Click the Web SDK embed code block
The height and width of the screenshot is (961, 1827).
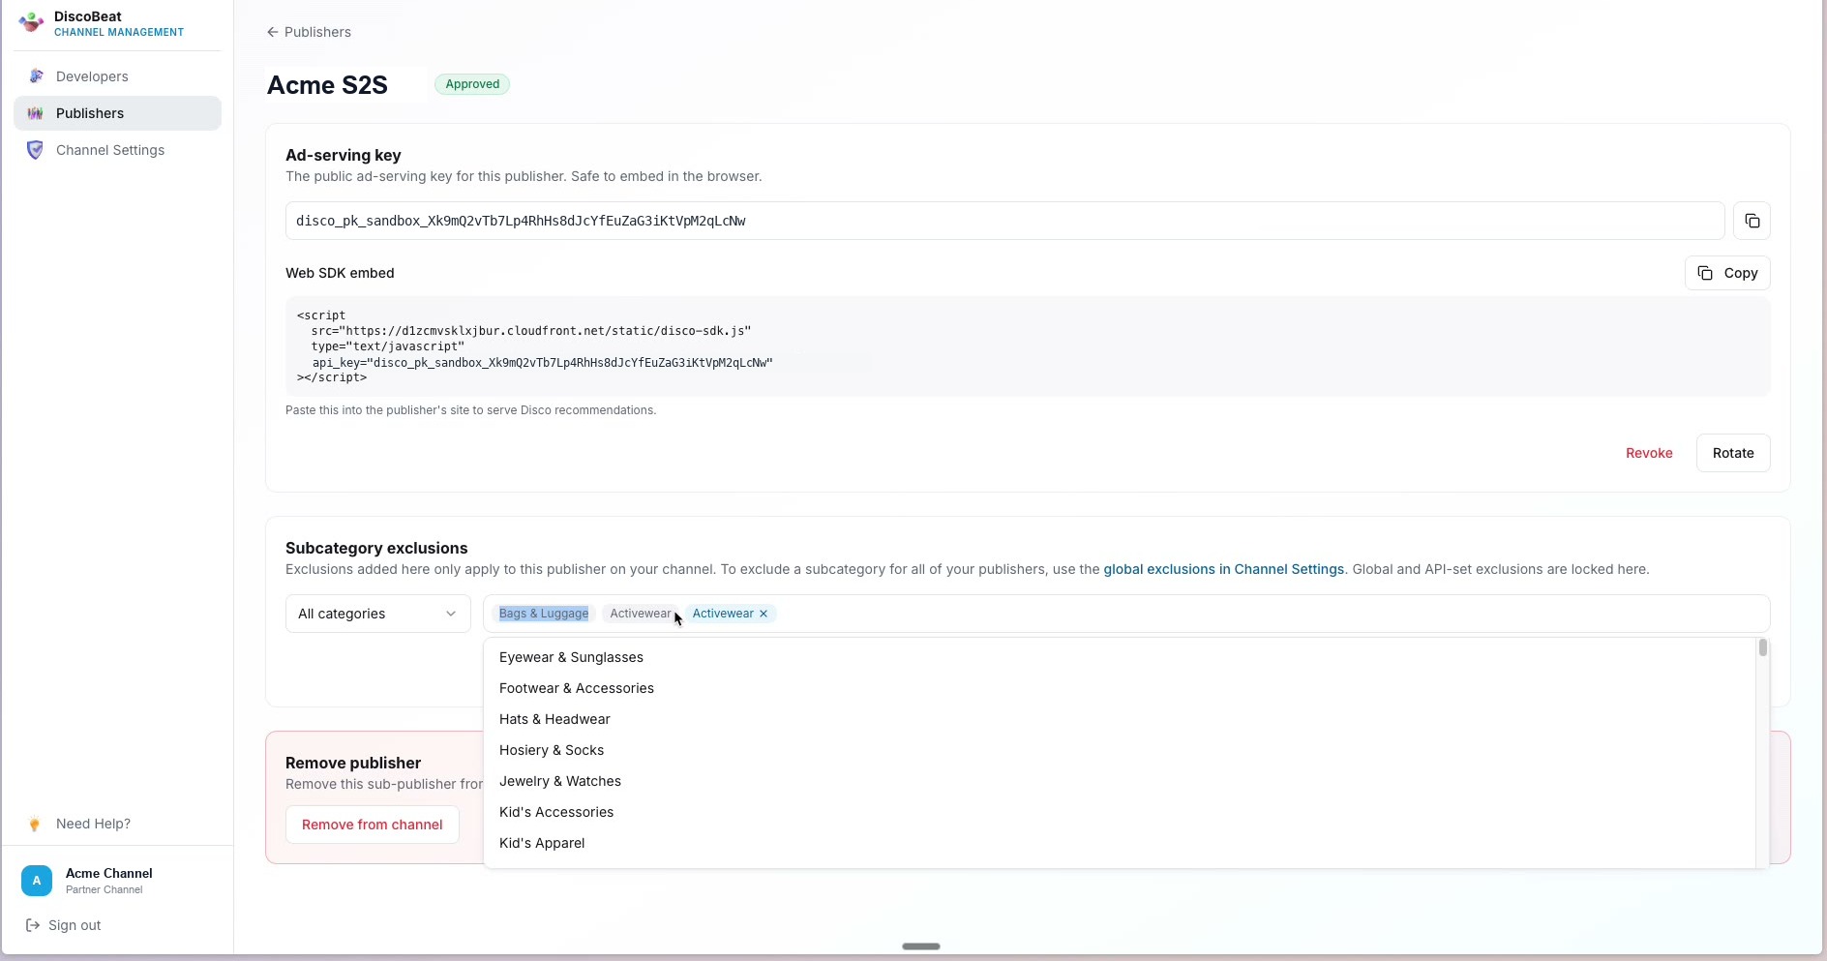1028,346
